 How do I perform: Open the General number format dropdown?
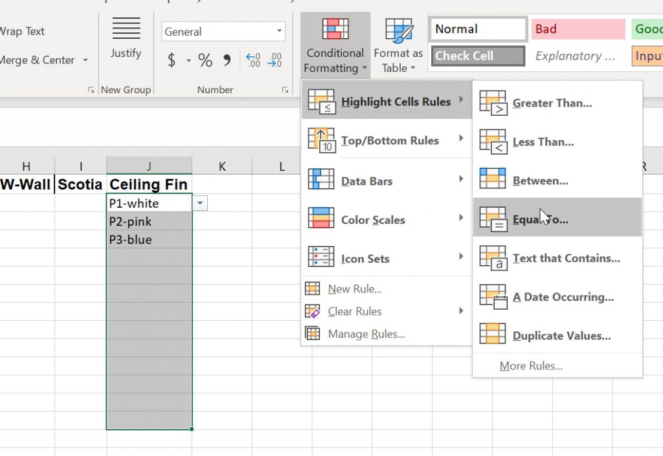pos(280,31)
